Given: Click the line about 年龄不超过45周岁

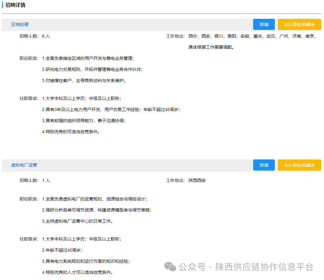Looking at the screenshot, I should click(x=111, y=110).
